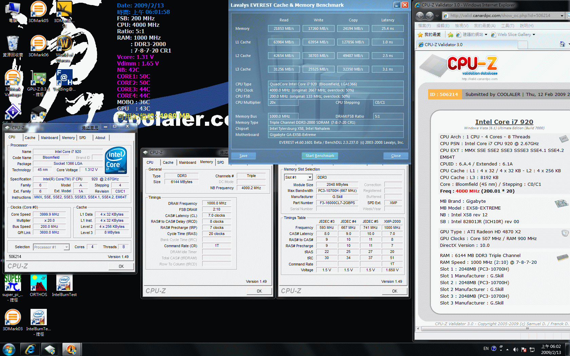
Task: Click the Core Speed 3999.9 MHz value
Action: (x=50, y=214)
